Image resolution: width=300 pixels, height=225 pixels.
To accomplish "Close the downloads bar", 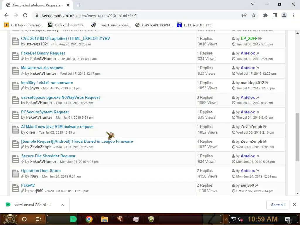I will (x=295, y=205).
